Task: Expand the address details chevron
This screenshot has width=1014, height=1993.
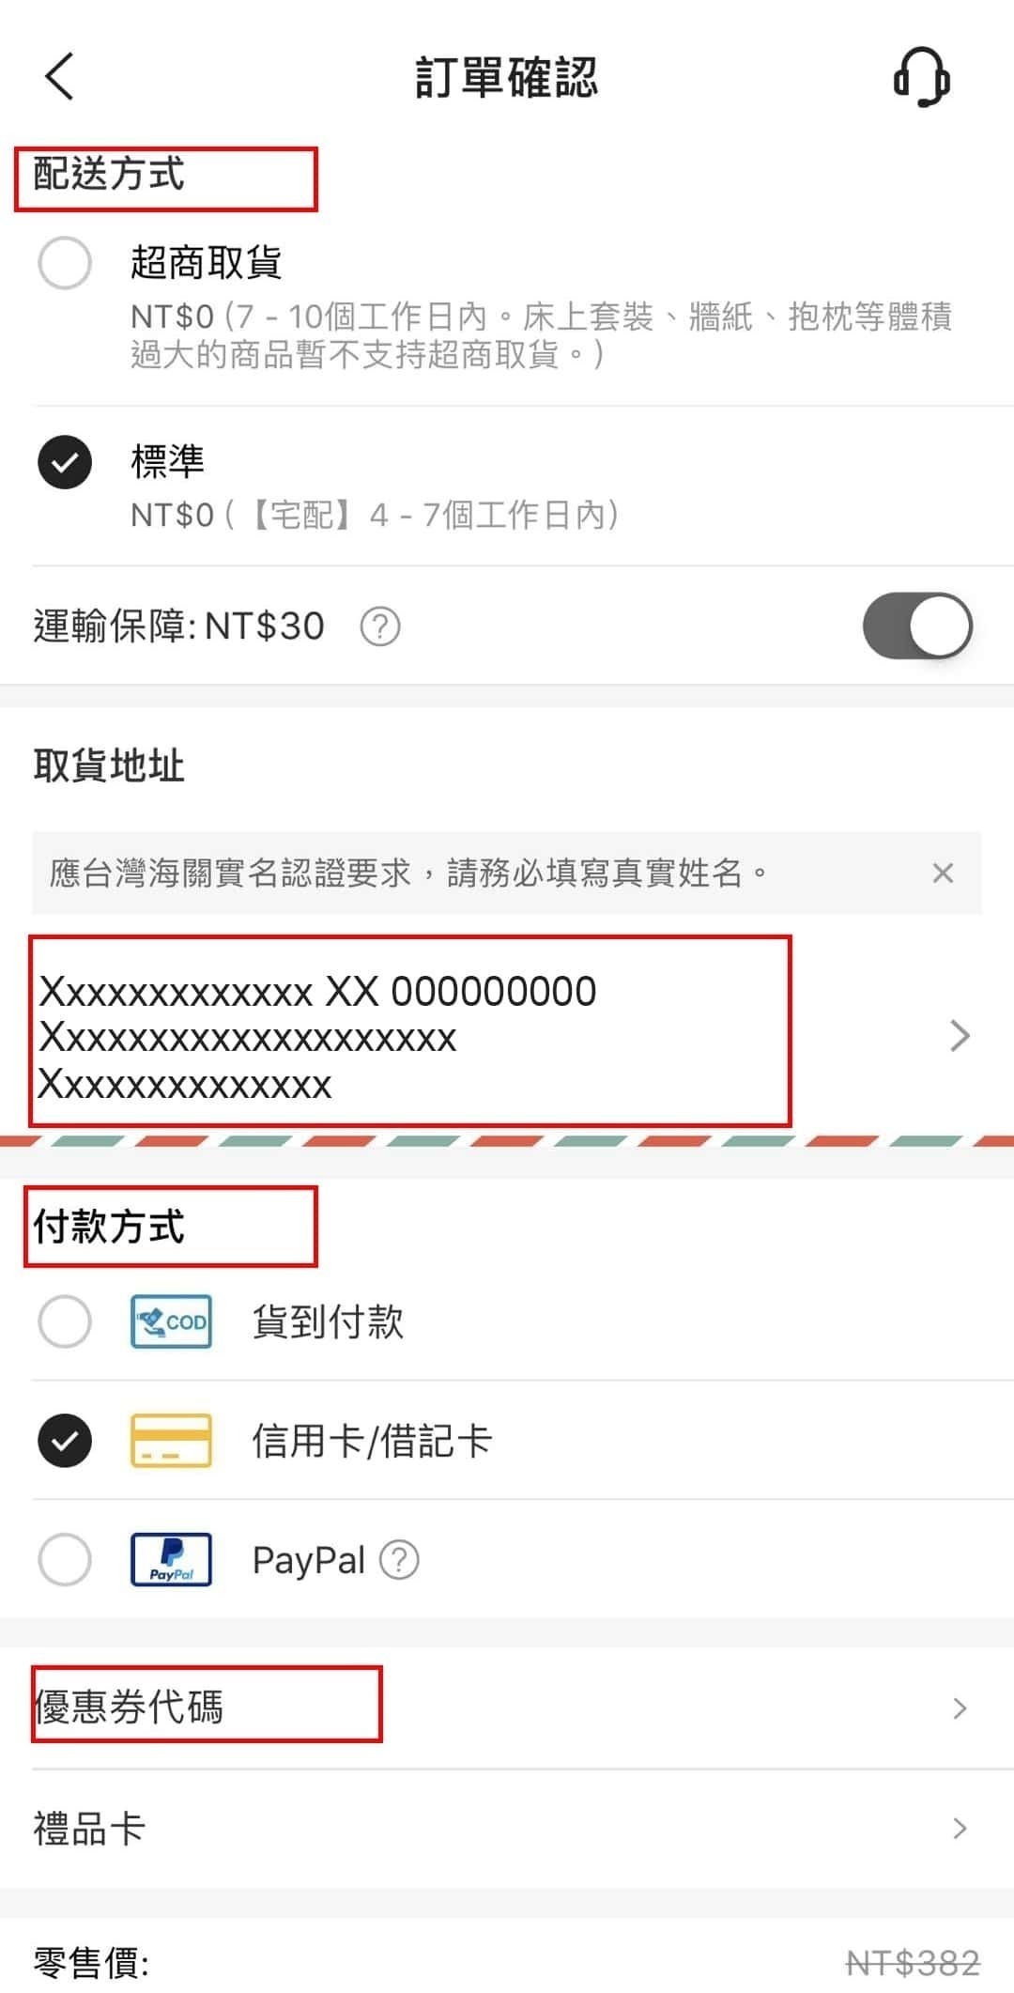Action: (960, 1035)
